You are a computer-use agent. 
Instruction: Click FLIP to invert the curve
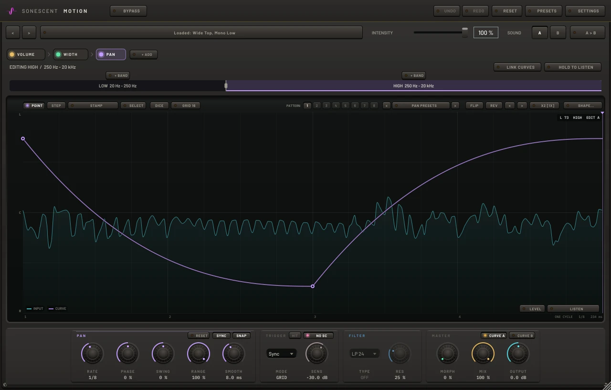(474, 105)
